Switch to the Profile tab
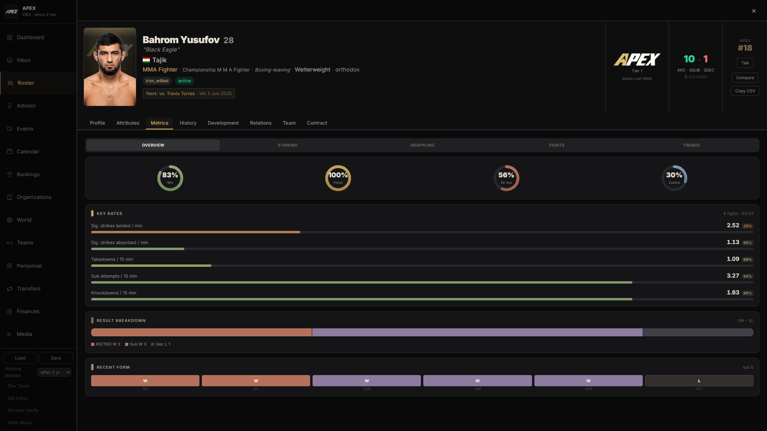This screenshot has width=767, height=431. 97,123
